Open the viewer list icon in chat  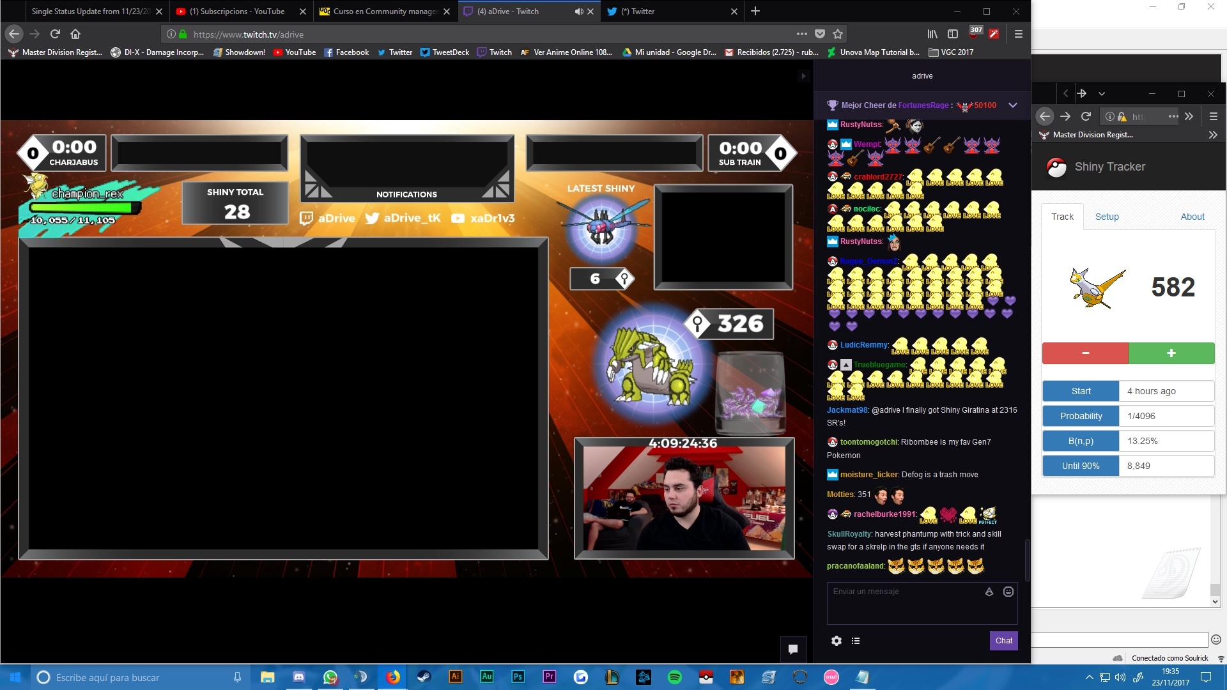click(x=856, y=641)
